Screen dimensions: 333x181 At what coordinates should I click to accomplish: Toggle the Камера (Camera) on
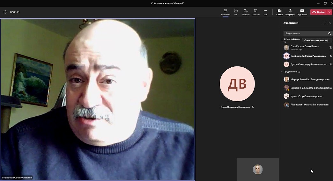pos(279,12)
